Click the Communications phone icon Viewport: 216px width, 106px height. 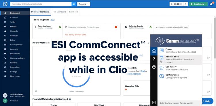point(5,58)
